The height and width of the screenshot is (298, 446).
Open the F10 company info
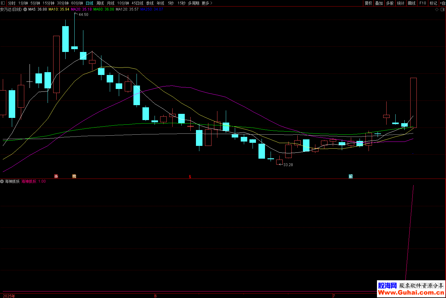[423, 3]
